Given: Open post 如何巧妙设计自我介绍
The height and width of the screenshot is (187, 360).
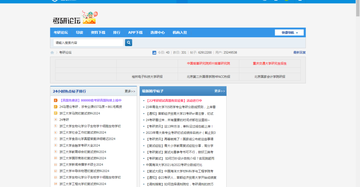Looking at the screenshot, I should [180, 158].
